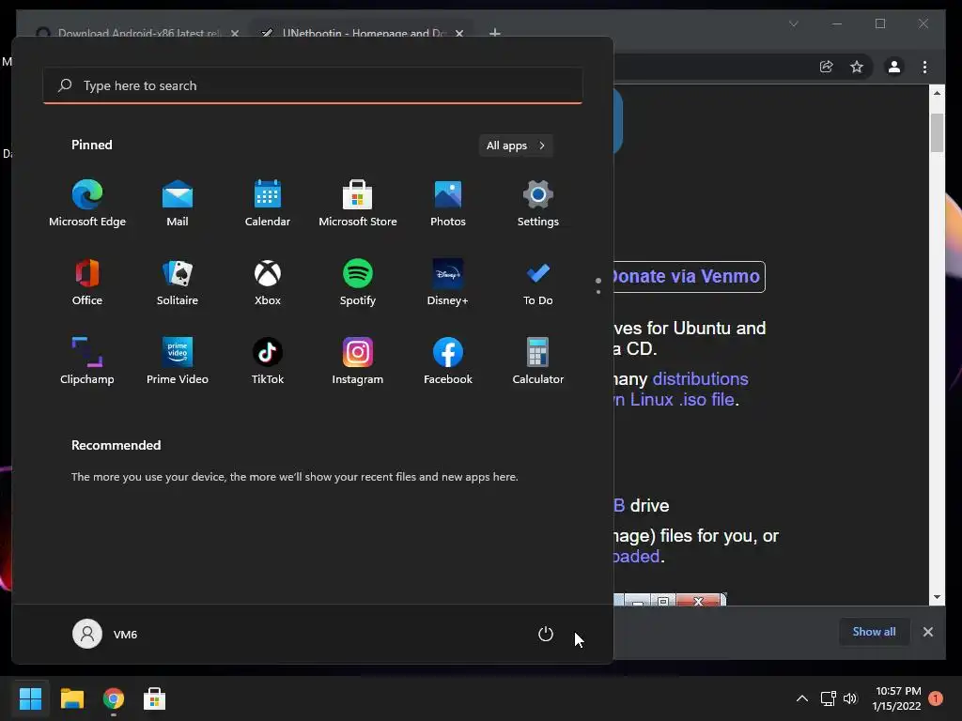Open the Linux .iso file link
The width and height of the screenshot is (962, 721).
(675, 400)
